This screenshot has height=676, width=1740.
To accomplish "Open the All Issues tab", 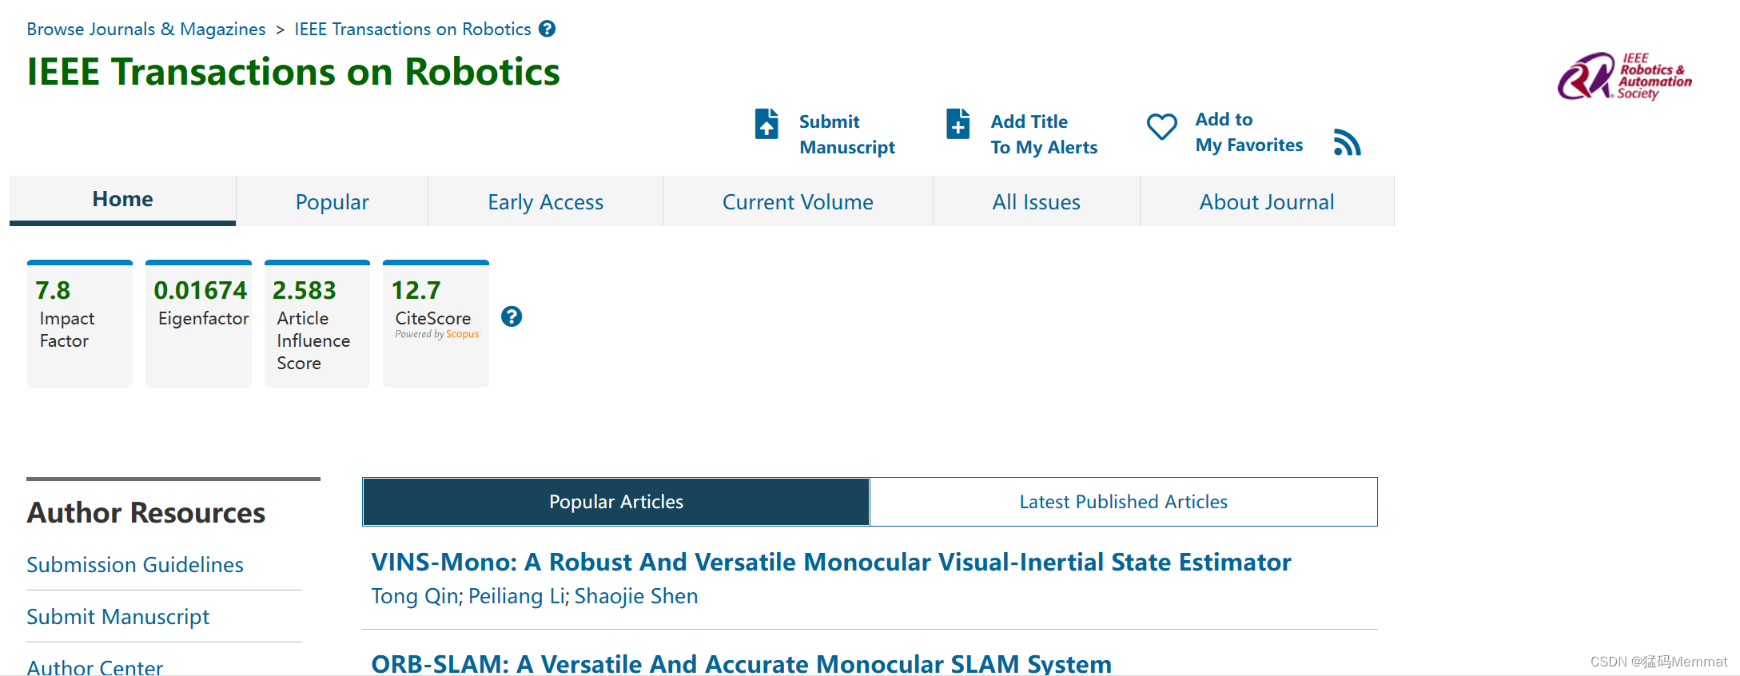I will click(x=1036, y=201).
